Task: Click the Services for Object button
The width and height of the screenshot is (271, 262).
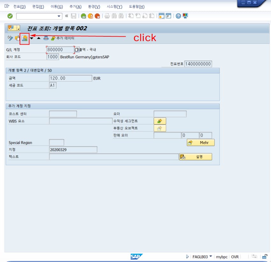Action: 14,28
